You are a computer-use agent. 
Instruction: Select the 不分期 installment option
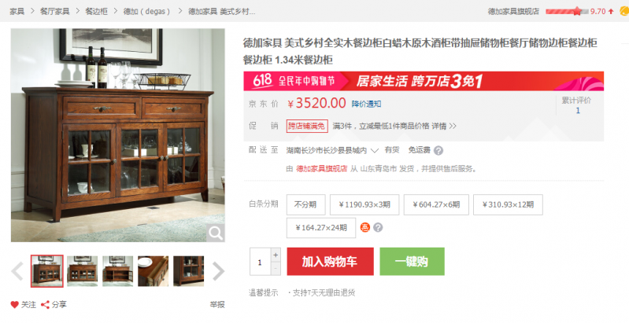coord(305,204)
